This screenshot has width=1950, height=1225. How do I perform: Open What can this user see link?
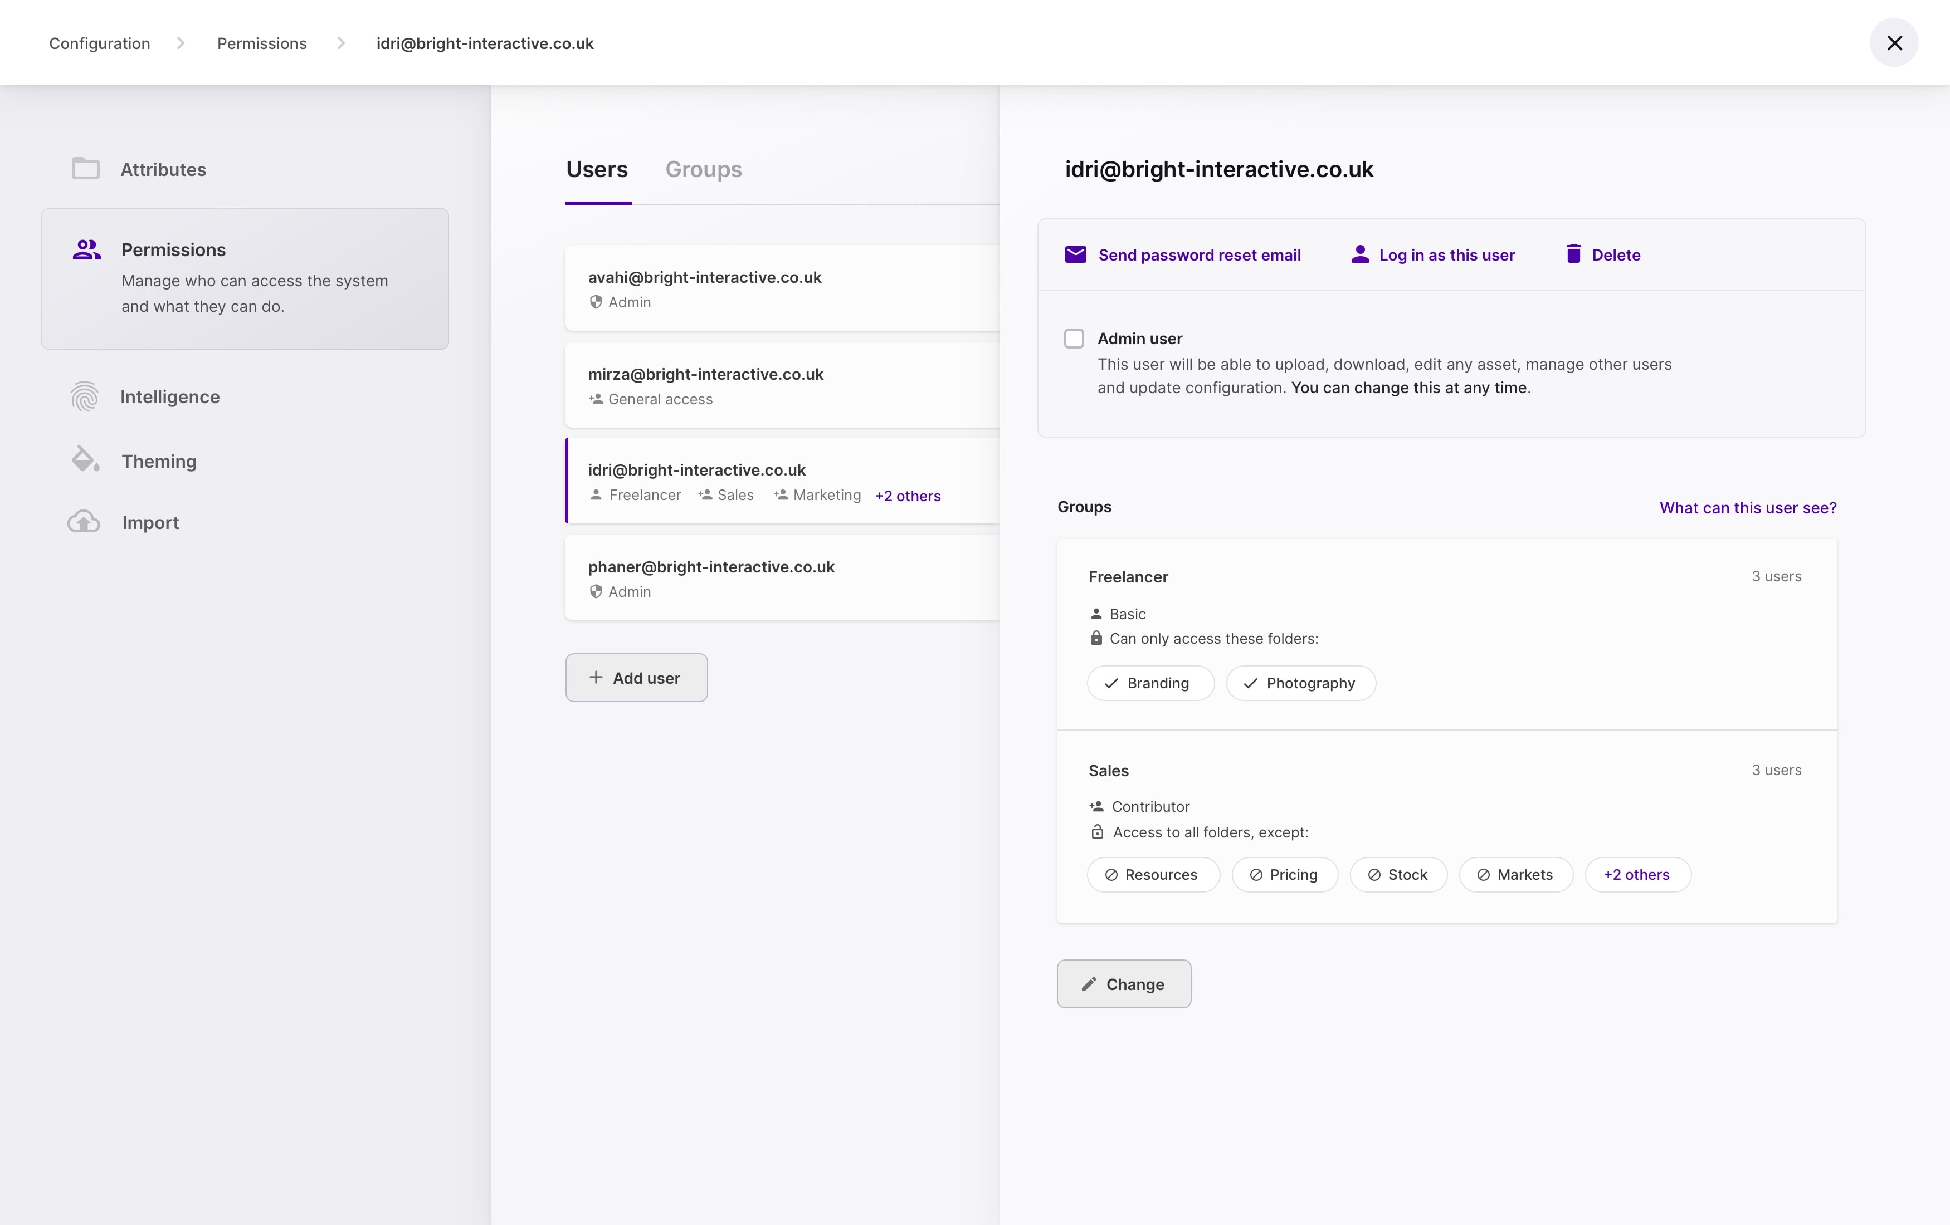1747,507
